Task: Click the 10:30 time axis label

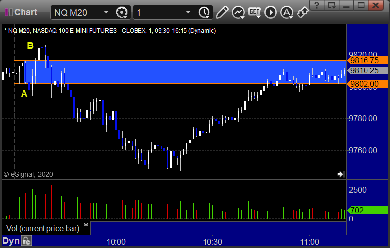Action: coord(212,242)
